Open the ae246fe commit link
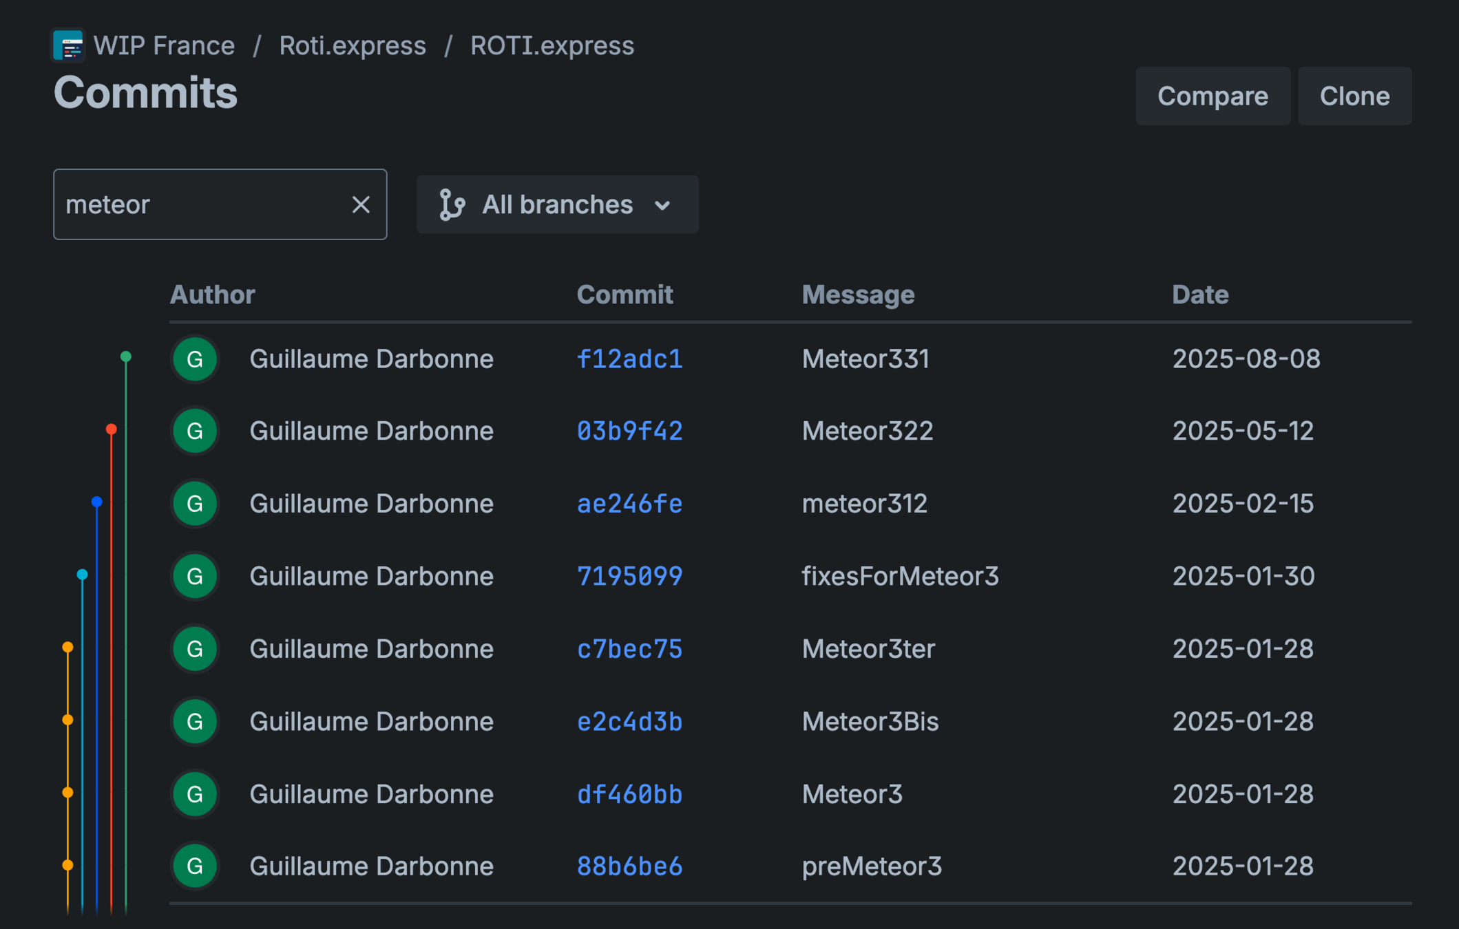1459x929 pixels. point(629,504)
